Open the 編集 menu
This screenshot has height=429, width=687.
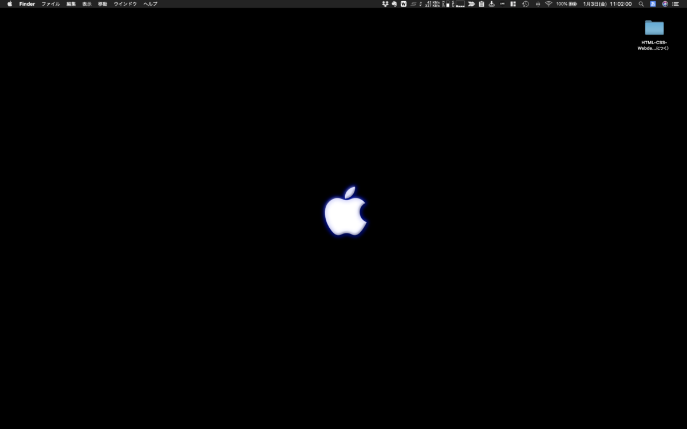pyautogui.click(x=71, y=4)
